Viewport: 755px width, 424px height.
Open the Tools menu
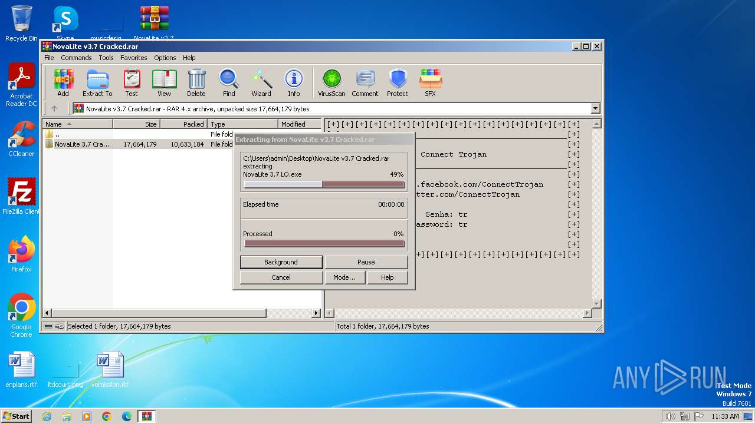click(x=106, y=58)
